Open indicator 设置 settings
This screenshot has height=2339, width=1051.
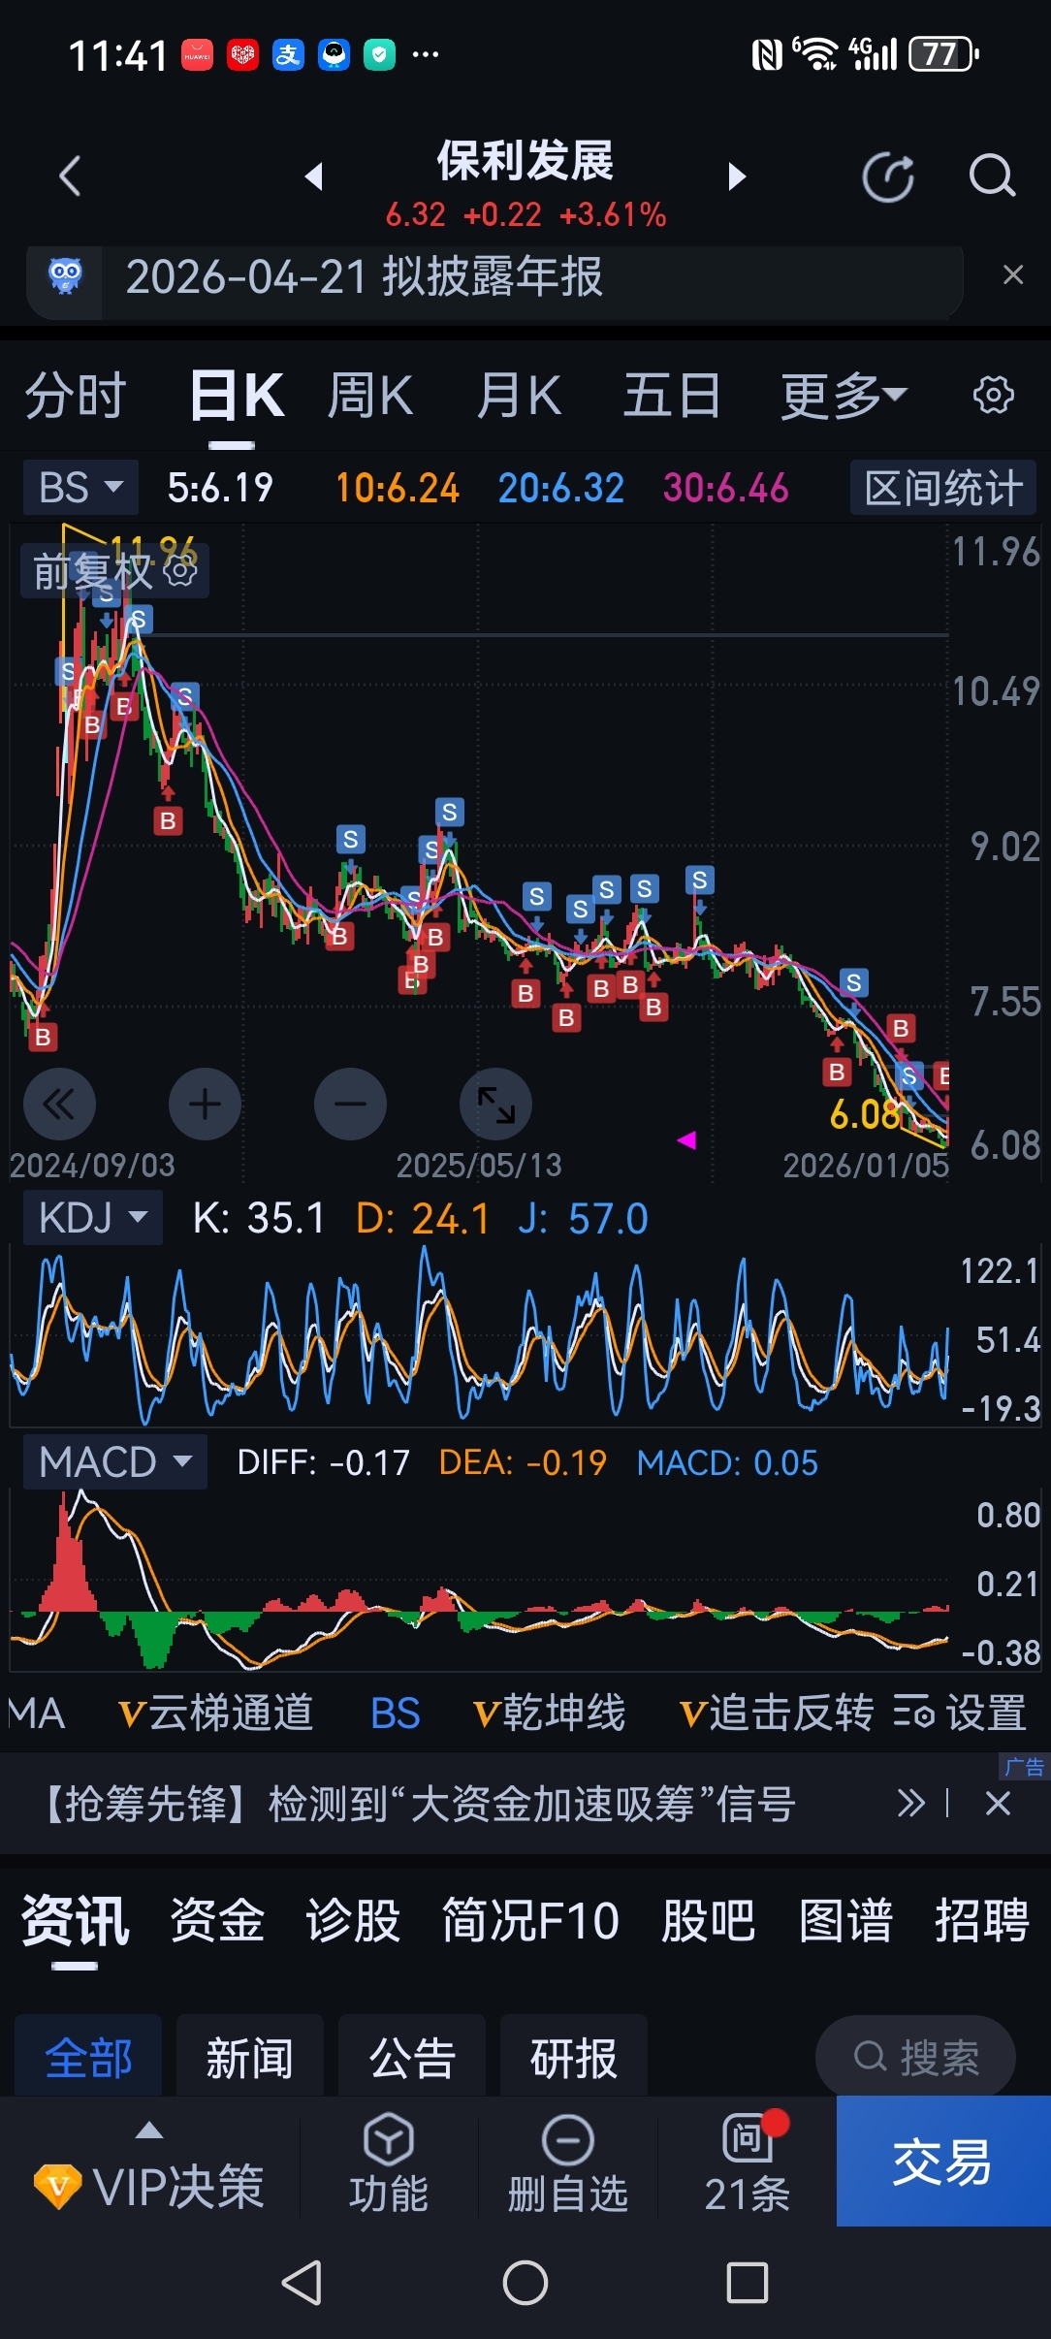tap(960, 1713)
